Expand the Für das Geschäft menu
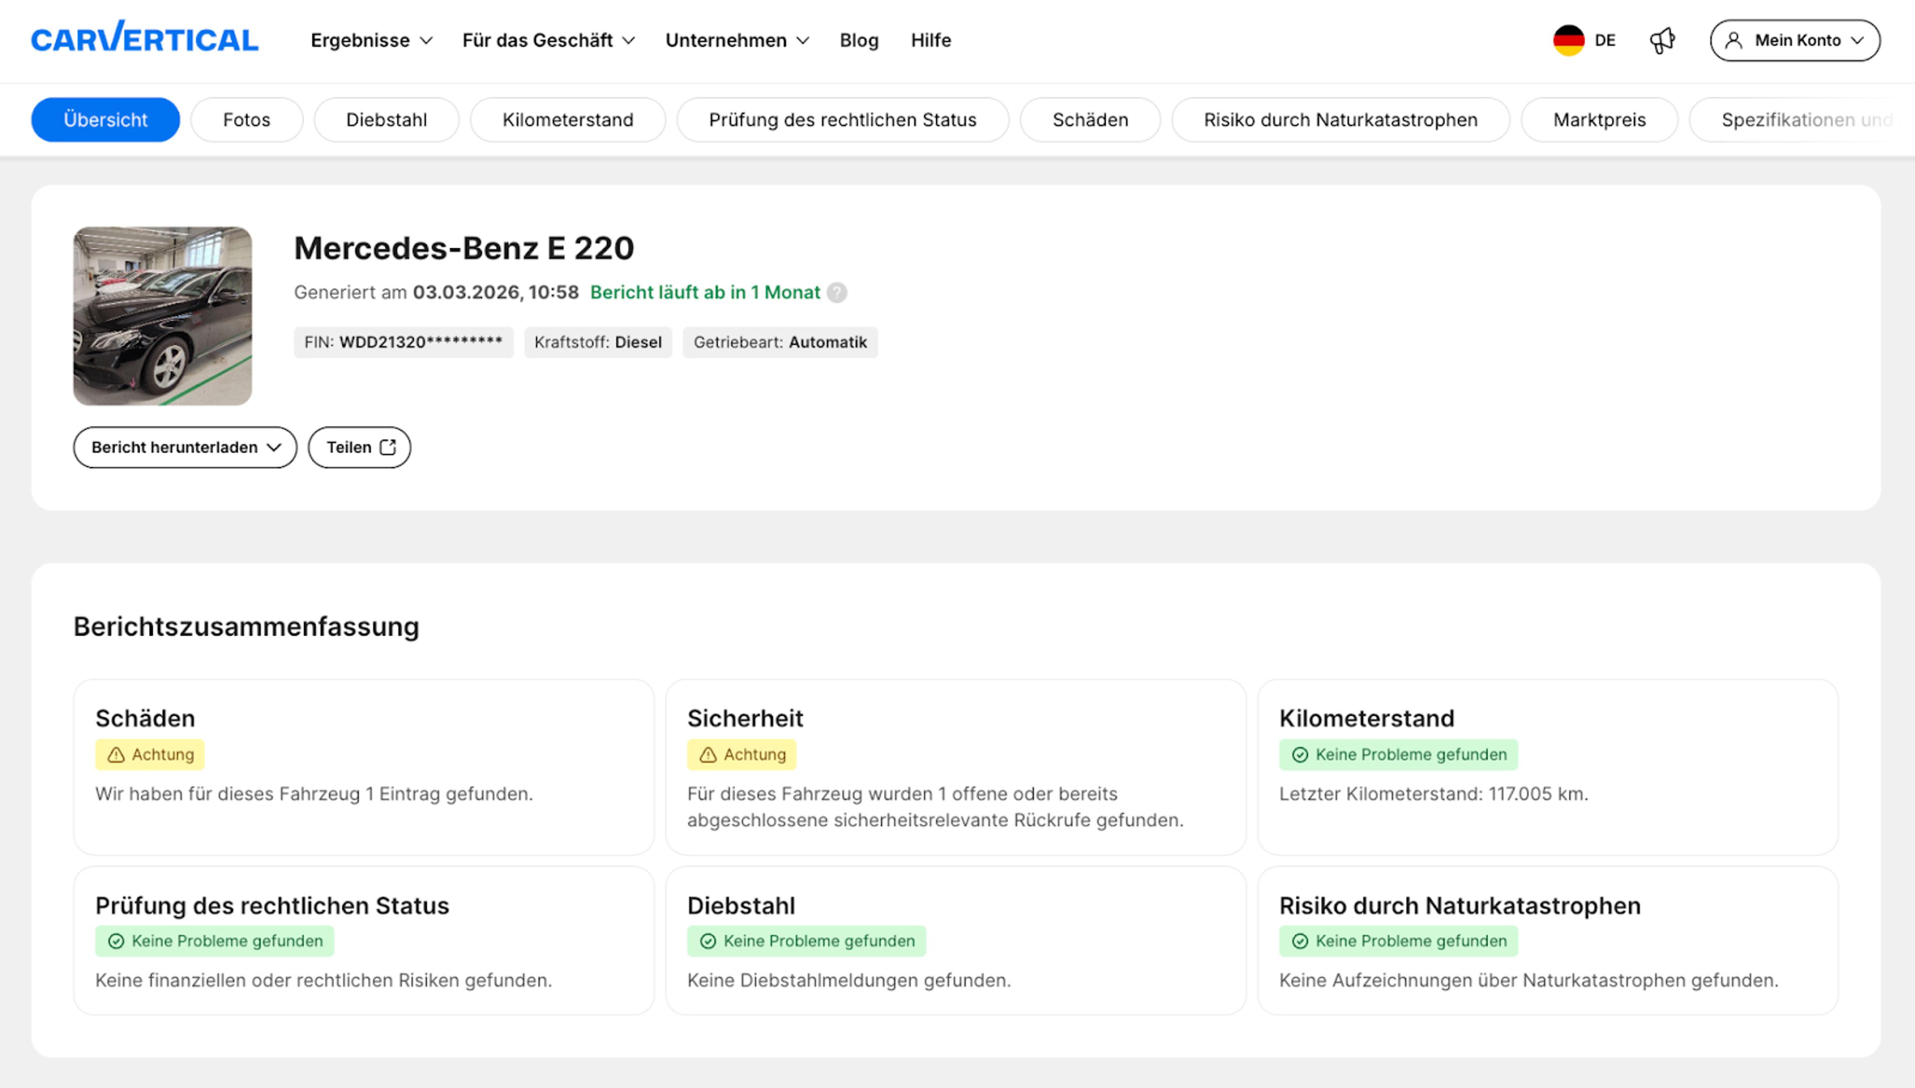Viewport: 1915px width, 1088px height. (549, 40)
